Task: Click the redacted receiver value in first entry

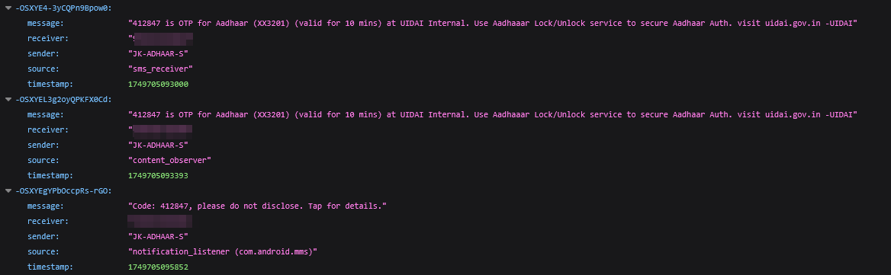Action: click(x=161, y=39)
